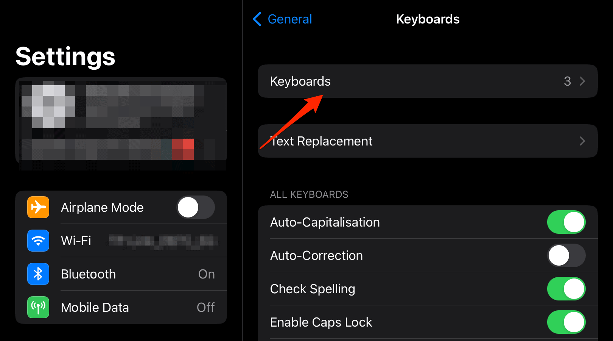Viewport: 613px width, 341px height.
Task: Disable Auto-Capitalisation switch
Action: click(x=566, y=222)
